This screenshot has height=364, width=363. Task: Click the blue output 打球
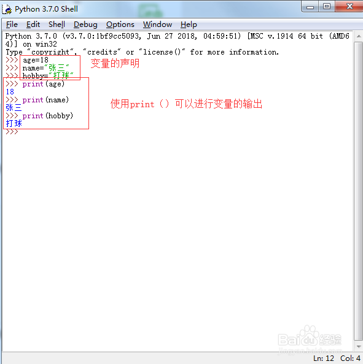14,124
